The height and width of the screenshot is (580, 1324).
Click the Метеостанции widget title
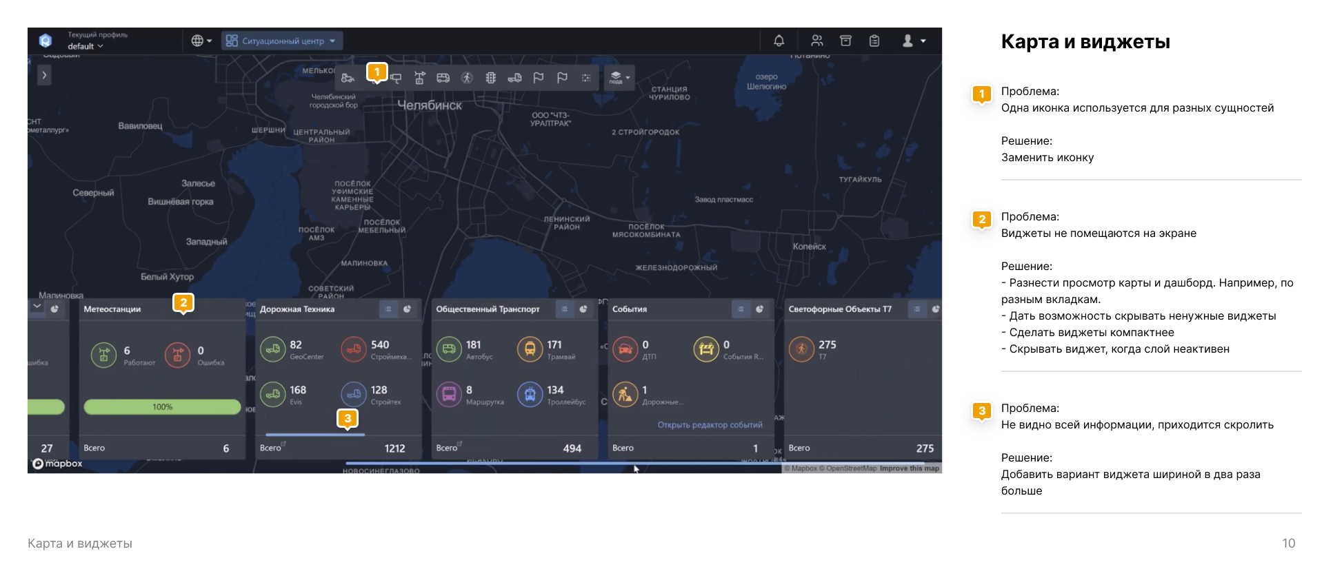pos(112,309)
